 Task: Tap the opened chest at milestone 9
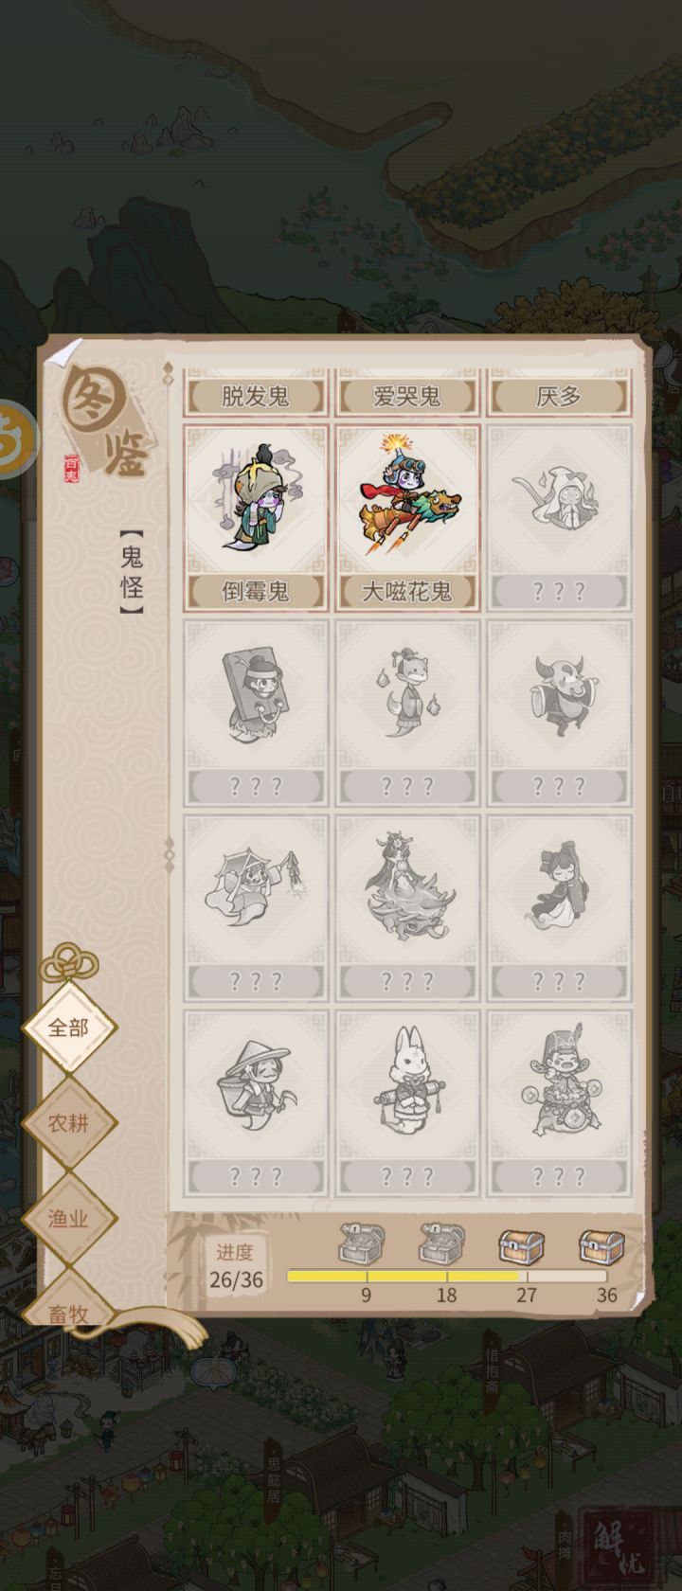(x=362, y=1244)
